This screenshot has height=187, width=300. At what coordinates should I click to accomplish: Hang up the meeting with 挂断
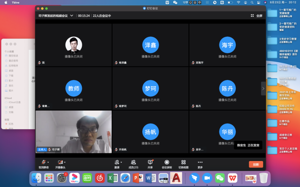pyautogui.click(x=256, y=164)
